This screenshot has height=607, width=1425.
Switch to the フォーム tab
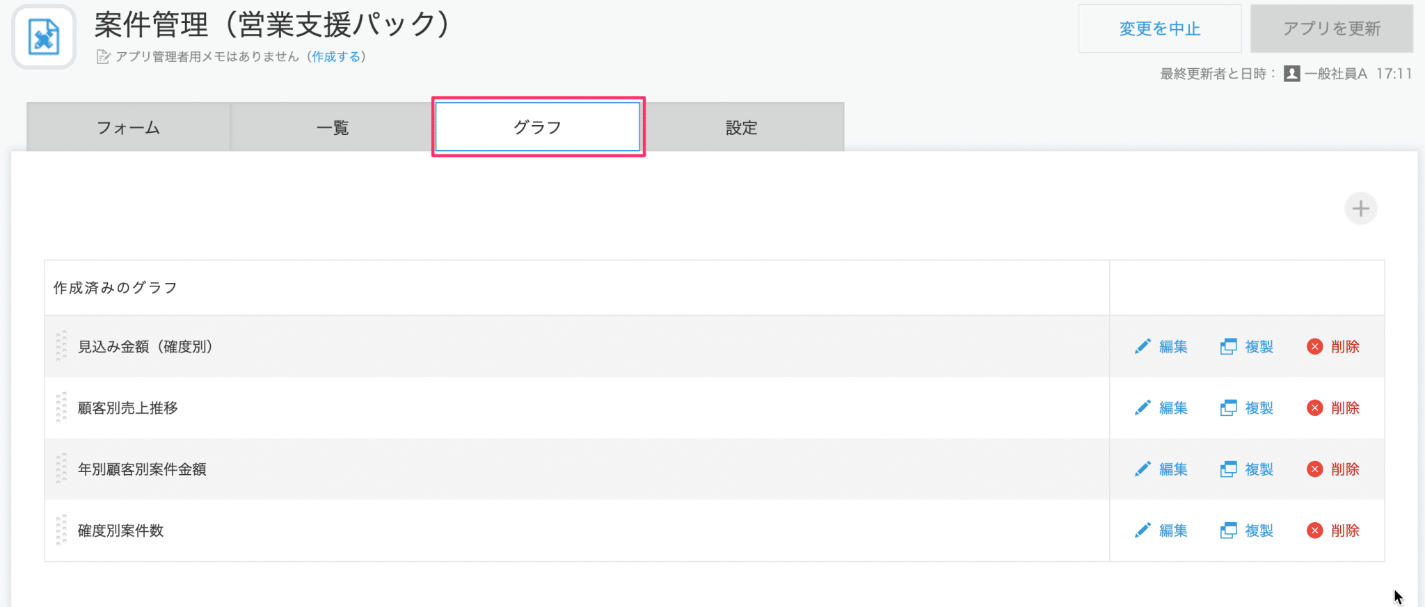[129, 127]
